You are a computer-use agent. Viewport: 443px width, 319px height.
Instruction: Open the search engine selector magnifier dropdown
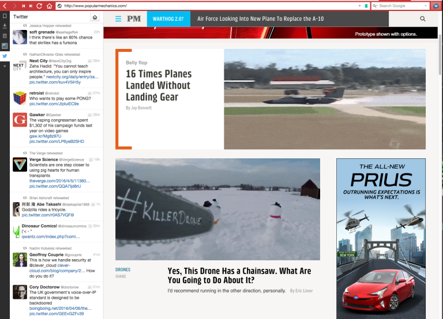[x=375, y=6]
